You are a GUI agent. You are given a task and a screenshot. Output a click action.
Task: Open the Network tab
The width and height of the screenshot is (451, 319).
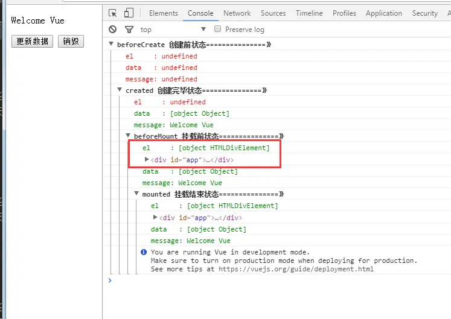[x=237, y=13]
